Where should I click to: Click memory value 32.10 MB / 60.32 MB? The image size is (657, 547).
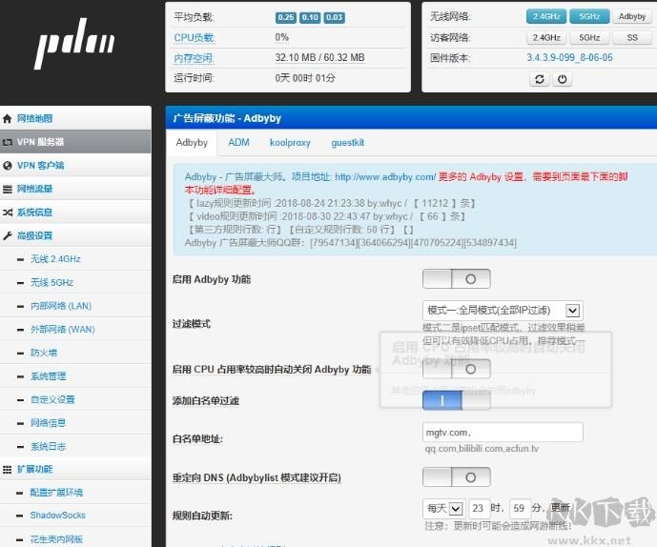click(319, 58)
